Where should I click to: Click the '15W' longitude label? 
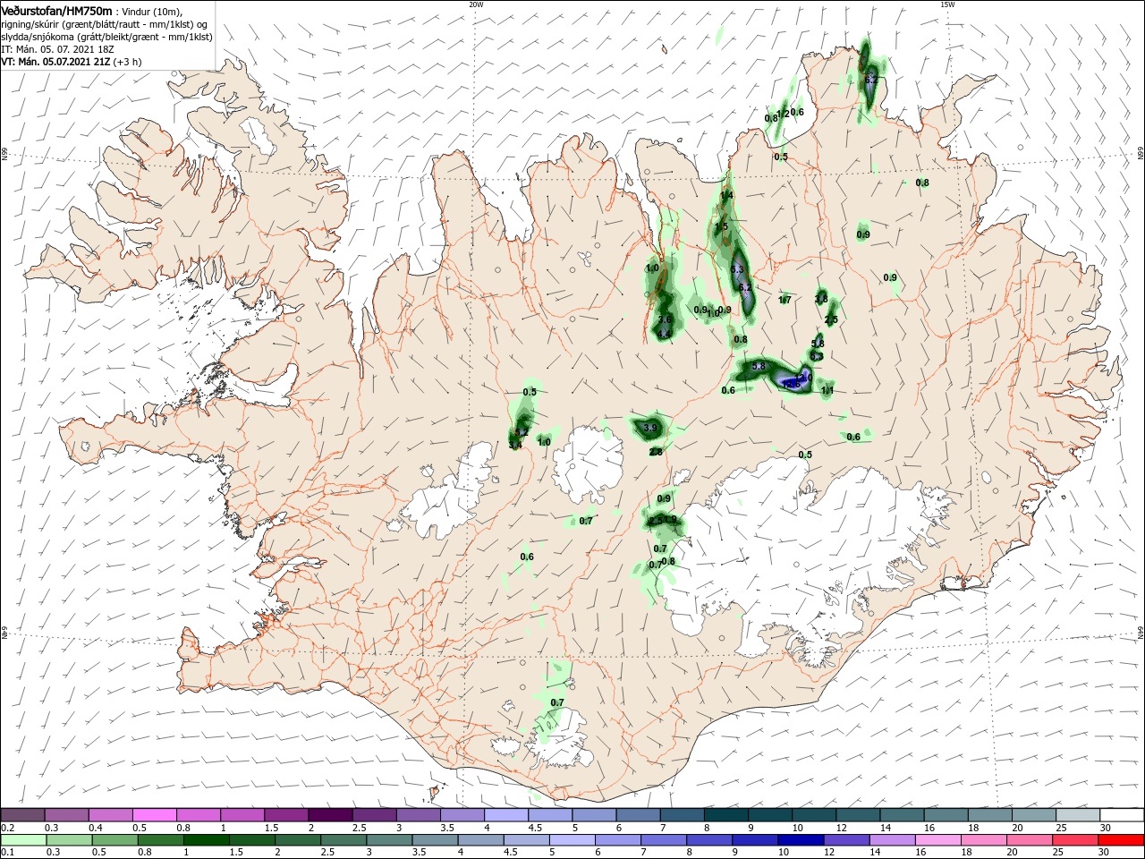pyautogui.click(x=947, y=4)
